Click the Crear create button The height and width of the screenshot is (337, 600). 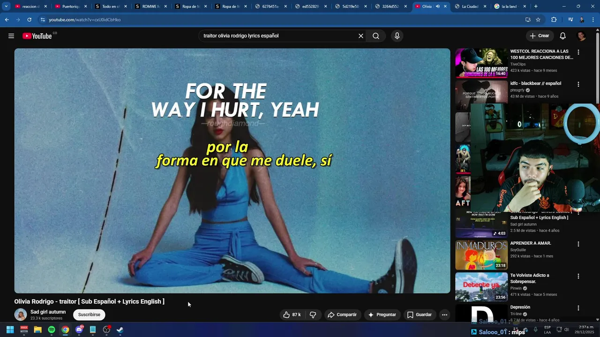tap(539, 36)
